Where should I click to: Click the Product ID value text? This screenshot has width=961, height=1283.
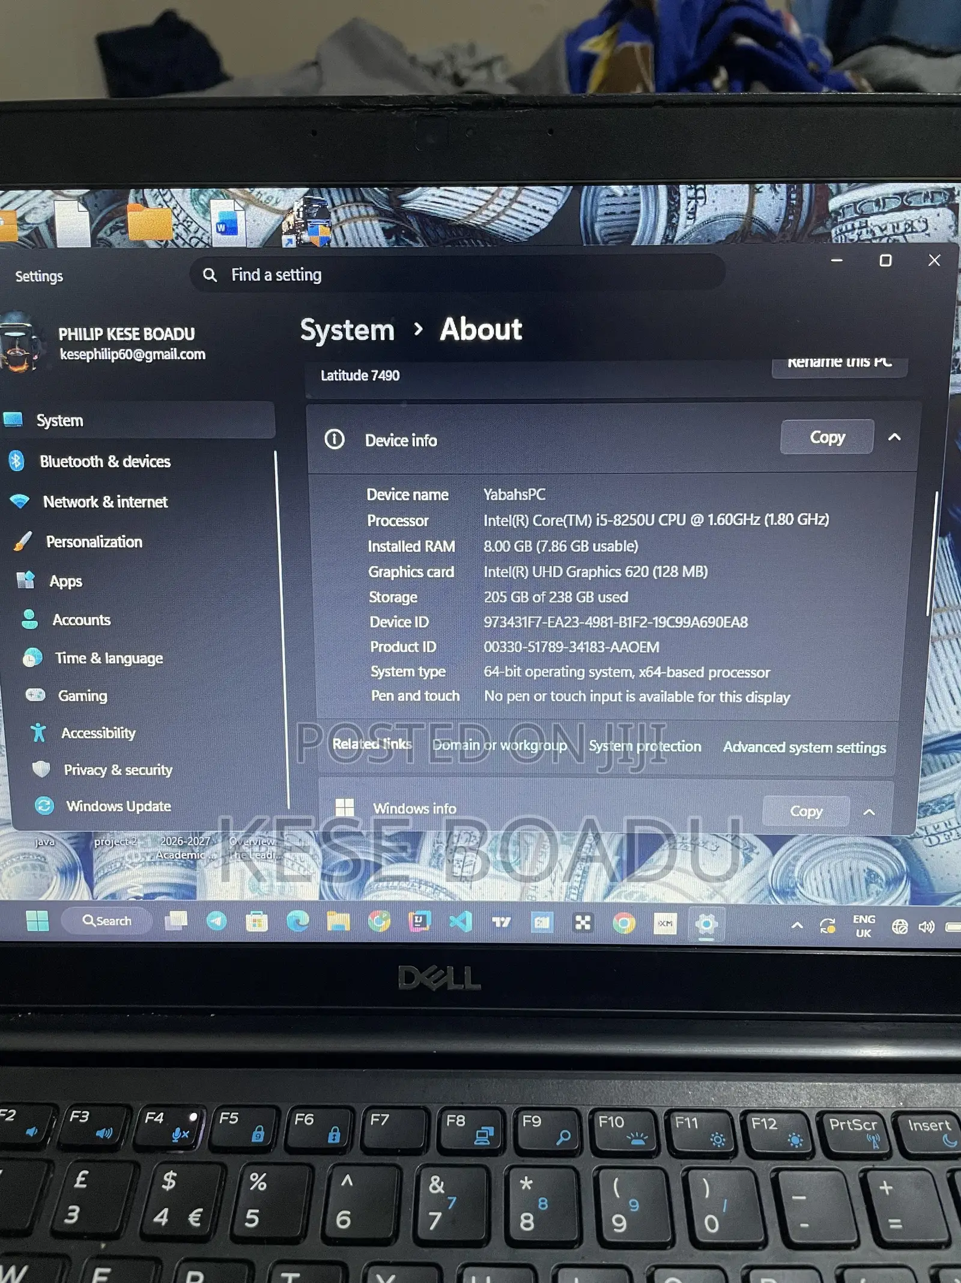[571, 647]
